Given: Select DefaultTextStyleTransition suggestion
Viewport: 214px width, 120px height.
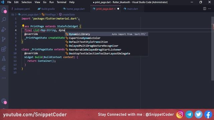Looking at the screenshot, I should point(106,42).
